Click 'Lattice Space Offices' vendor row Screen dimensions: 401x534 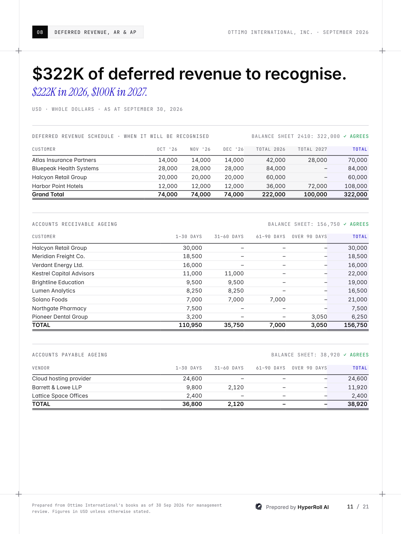pos(200,396)
